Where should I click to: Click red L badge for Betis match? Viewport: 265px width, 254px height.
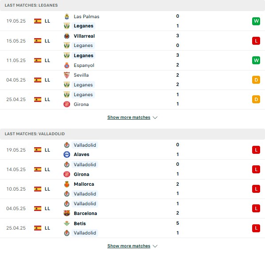[x=256, y=228]
